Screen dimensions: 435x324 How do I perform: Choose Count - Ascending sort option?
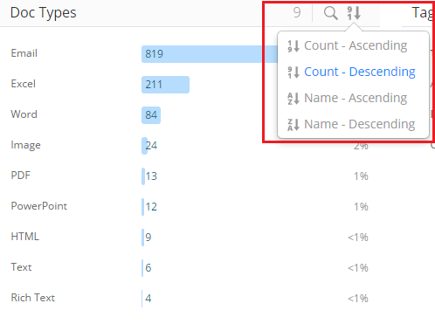tap(353, 45)
